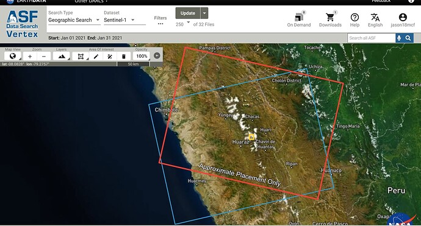Image resolution: width=421 pixels, height=226 pixels.
Task: Open the Map View globe selector
Action: [x=13, y=56]
